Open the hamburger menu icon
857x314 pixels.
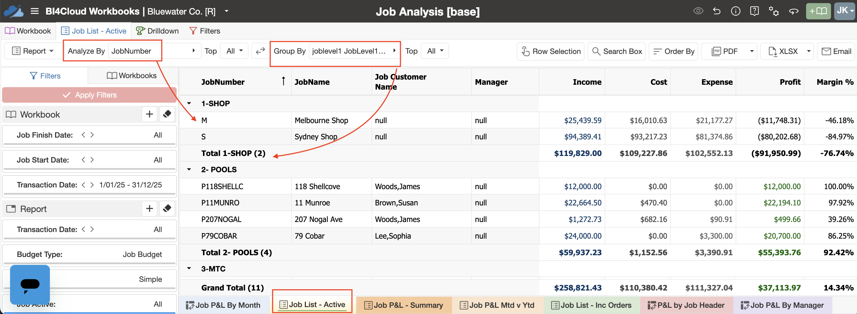coord(34,11)
